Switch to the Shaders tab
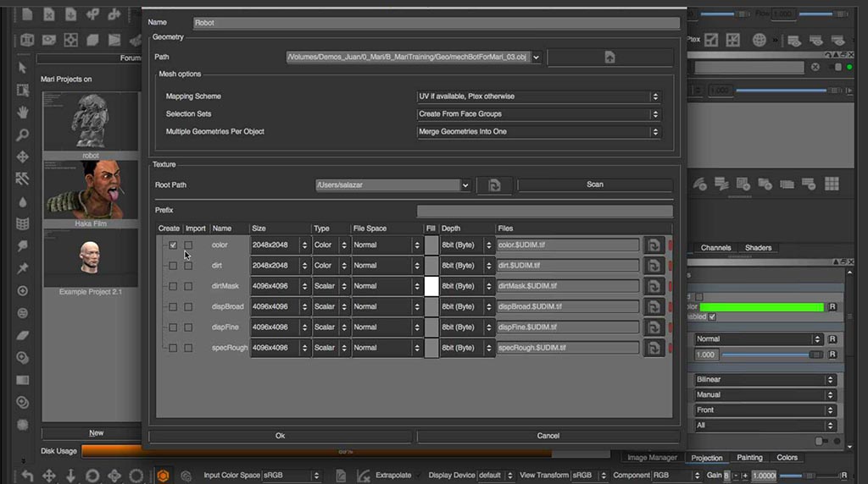868x484 pixels. coord(758,248)
